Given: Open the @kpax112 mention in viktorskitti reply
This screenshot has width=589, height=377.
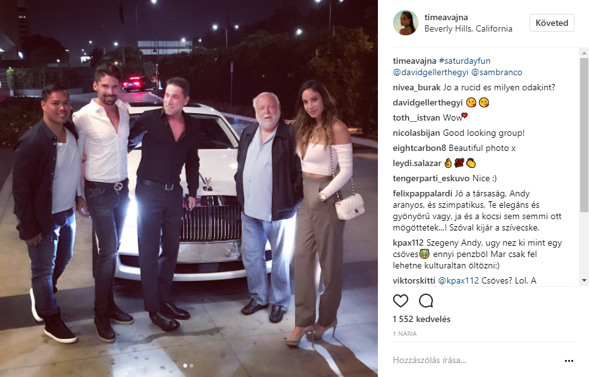Looking at the screenshot, I should (458, 280).
